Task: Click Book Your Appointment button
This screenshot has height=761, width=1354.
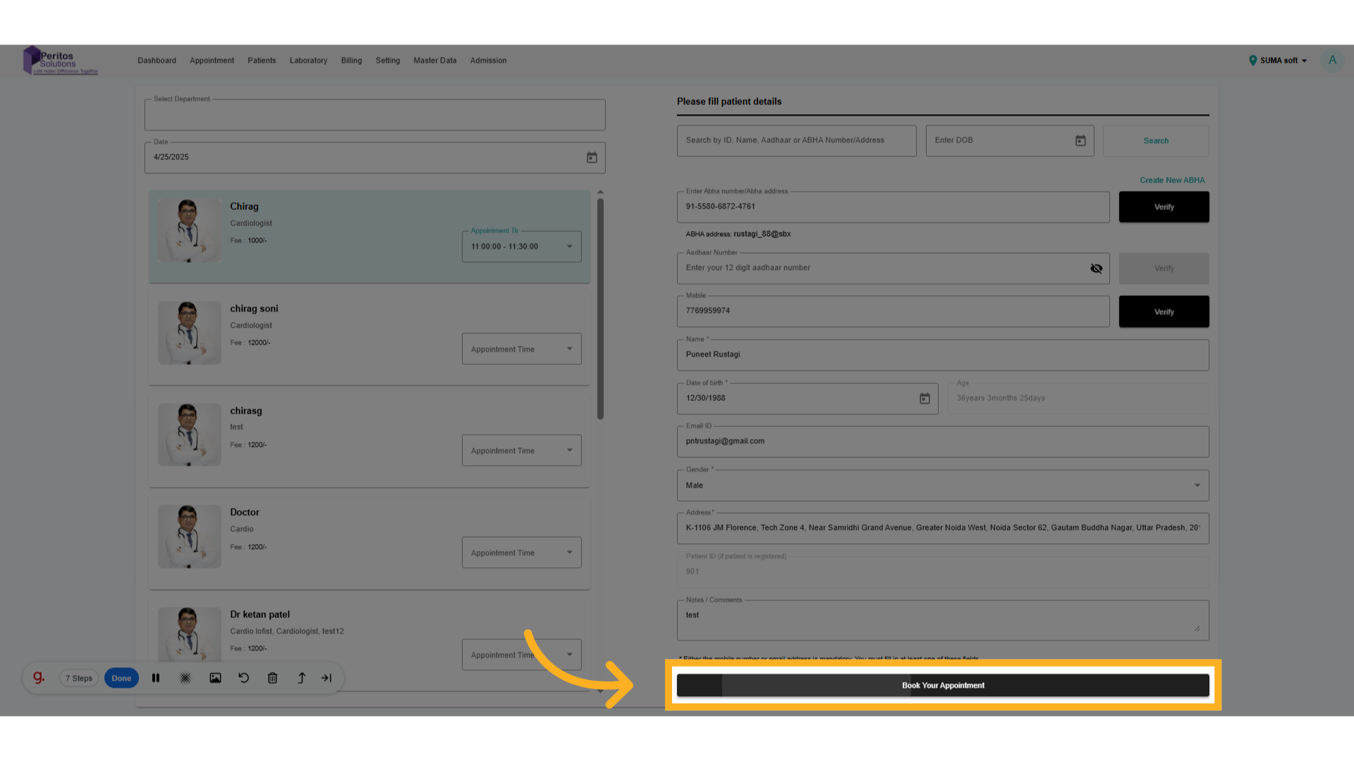Action: point(943,685)
